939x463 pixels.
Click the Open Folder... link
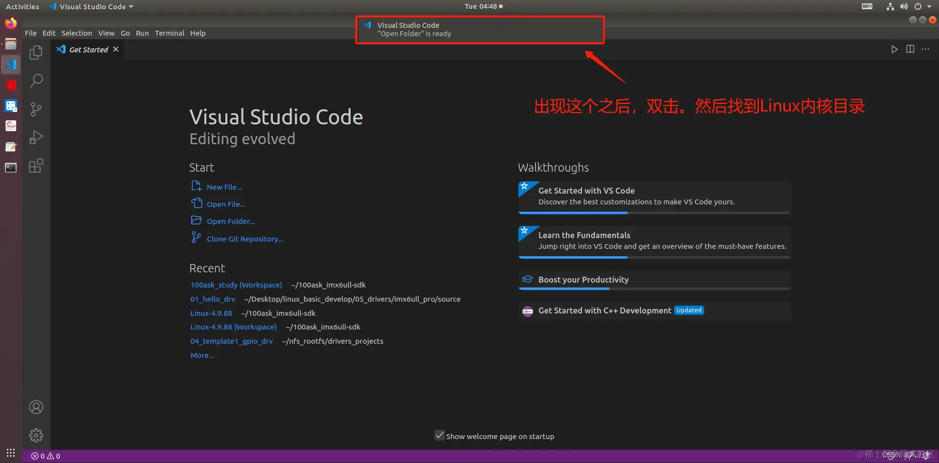tap(231, 221)
